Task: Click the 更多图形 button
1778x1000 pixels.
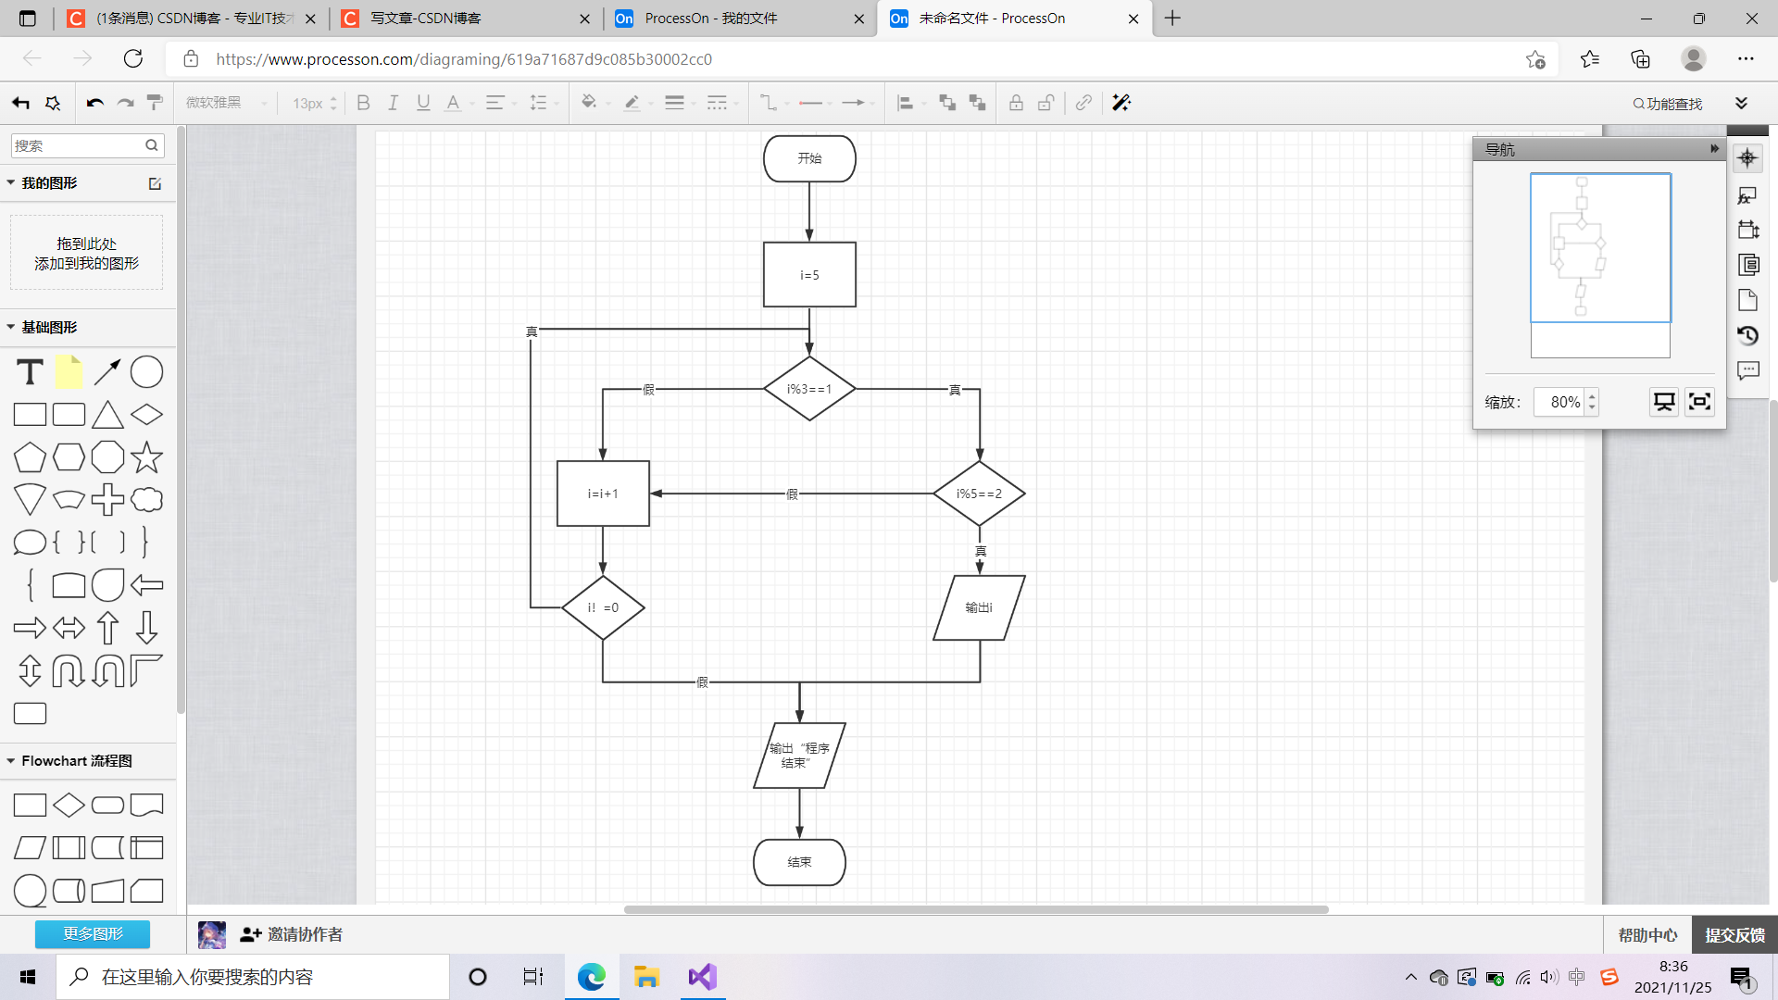Action: tap(93, 933)
